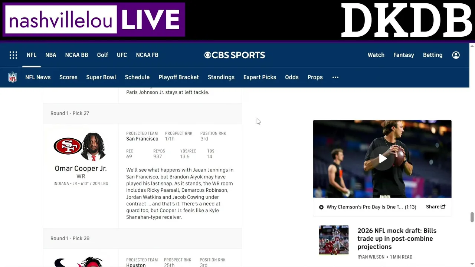
Task: Click the small play icon beside video title
Action: click(321, 207)
